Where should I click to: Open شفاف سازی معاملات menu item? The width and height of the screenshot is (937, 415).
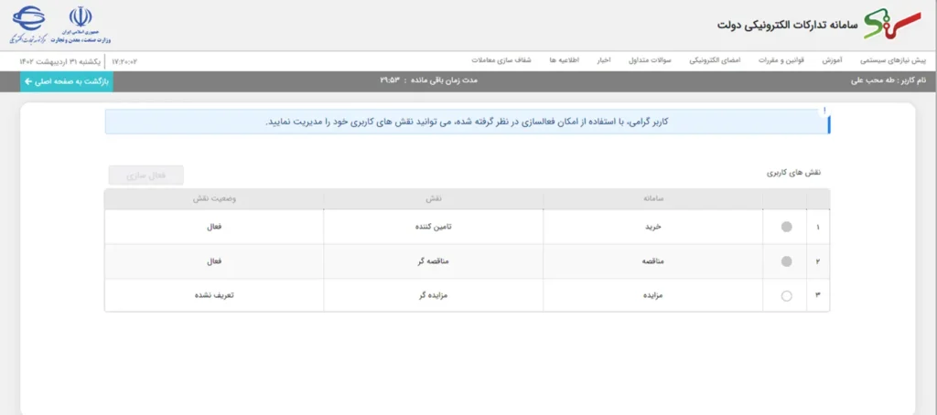tap(501, 61)
